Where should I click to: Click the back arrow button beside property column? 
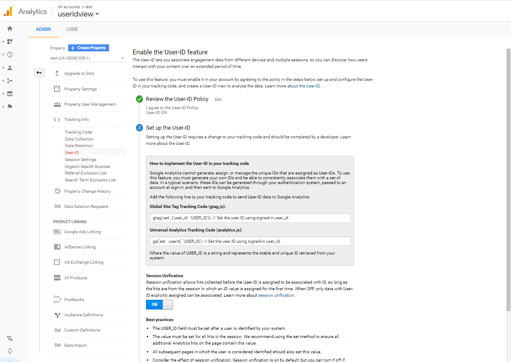pyautogui.click(x=39, y=73)
